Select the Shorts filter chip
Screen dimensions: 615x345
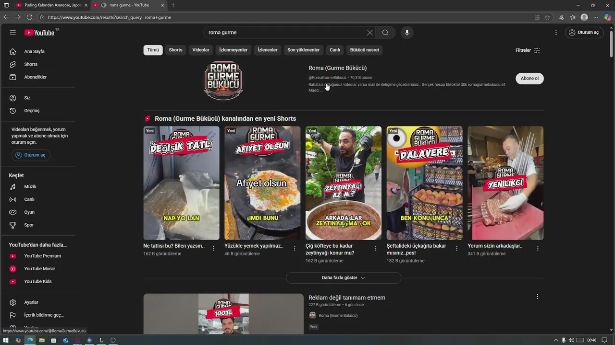(x=175, y=50)
